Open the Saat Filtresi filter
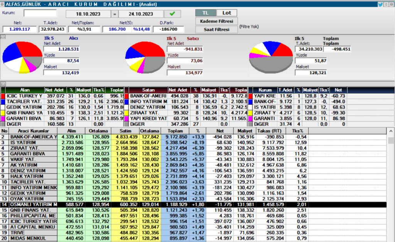This screenshot has height=242, width=395. coord(216,29)
